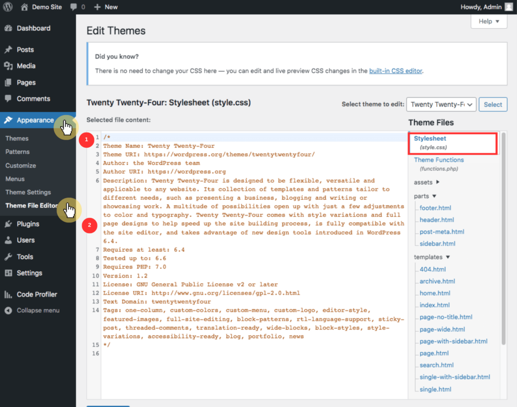The image size is (517, 407).
Task: Open Demo Site home icon
Action: [x=24, y=7]
